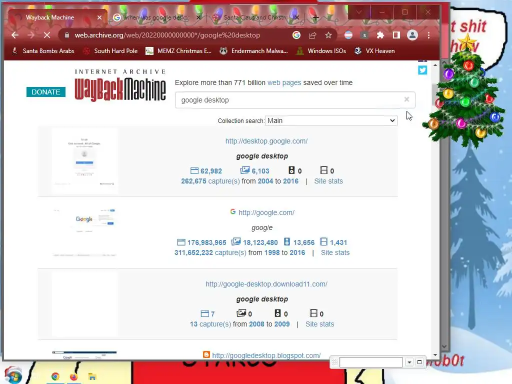
Task: Click the 2004 start year for desktop.google.com
Action: pos(265,181)
